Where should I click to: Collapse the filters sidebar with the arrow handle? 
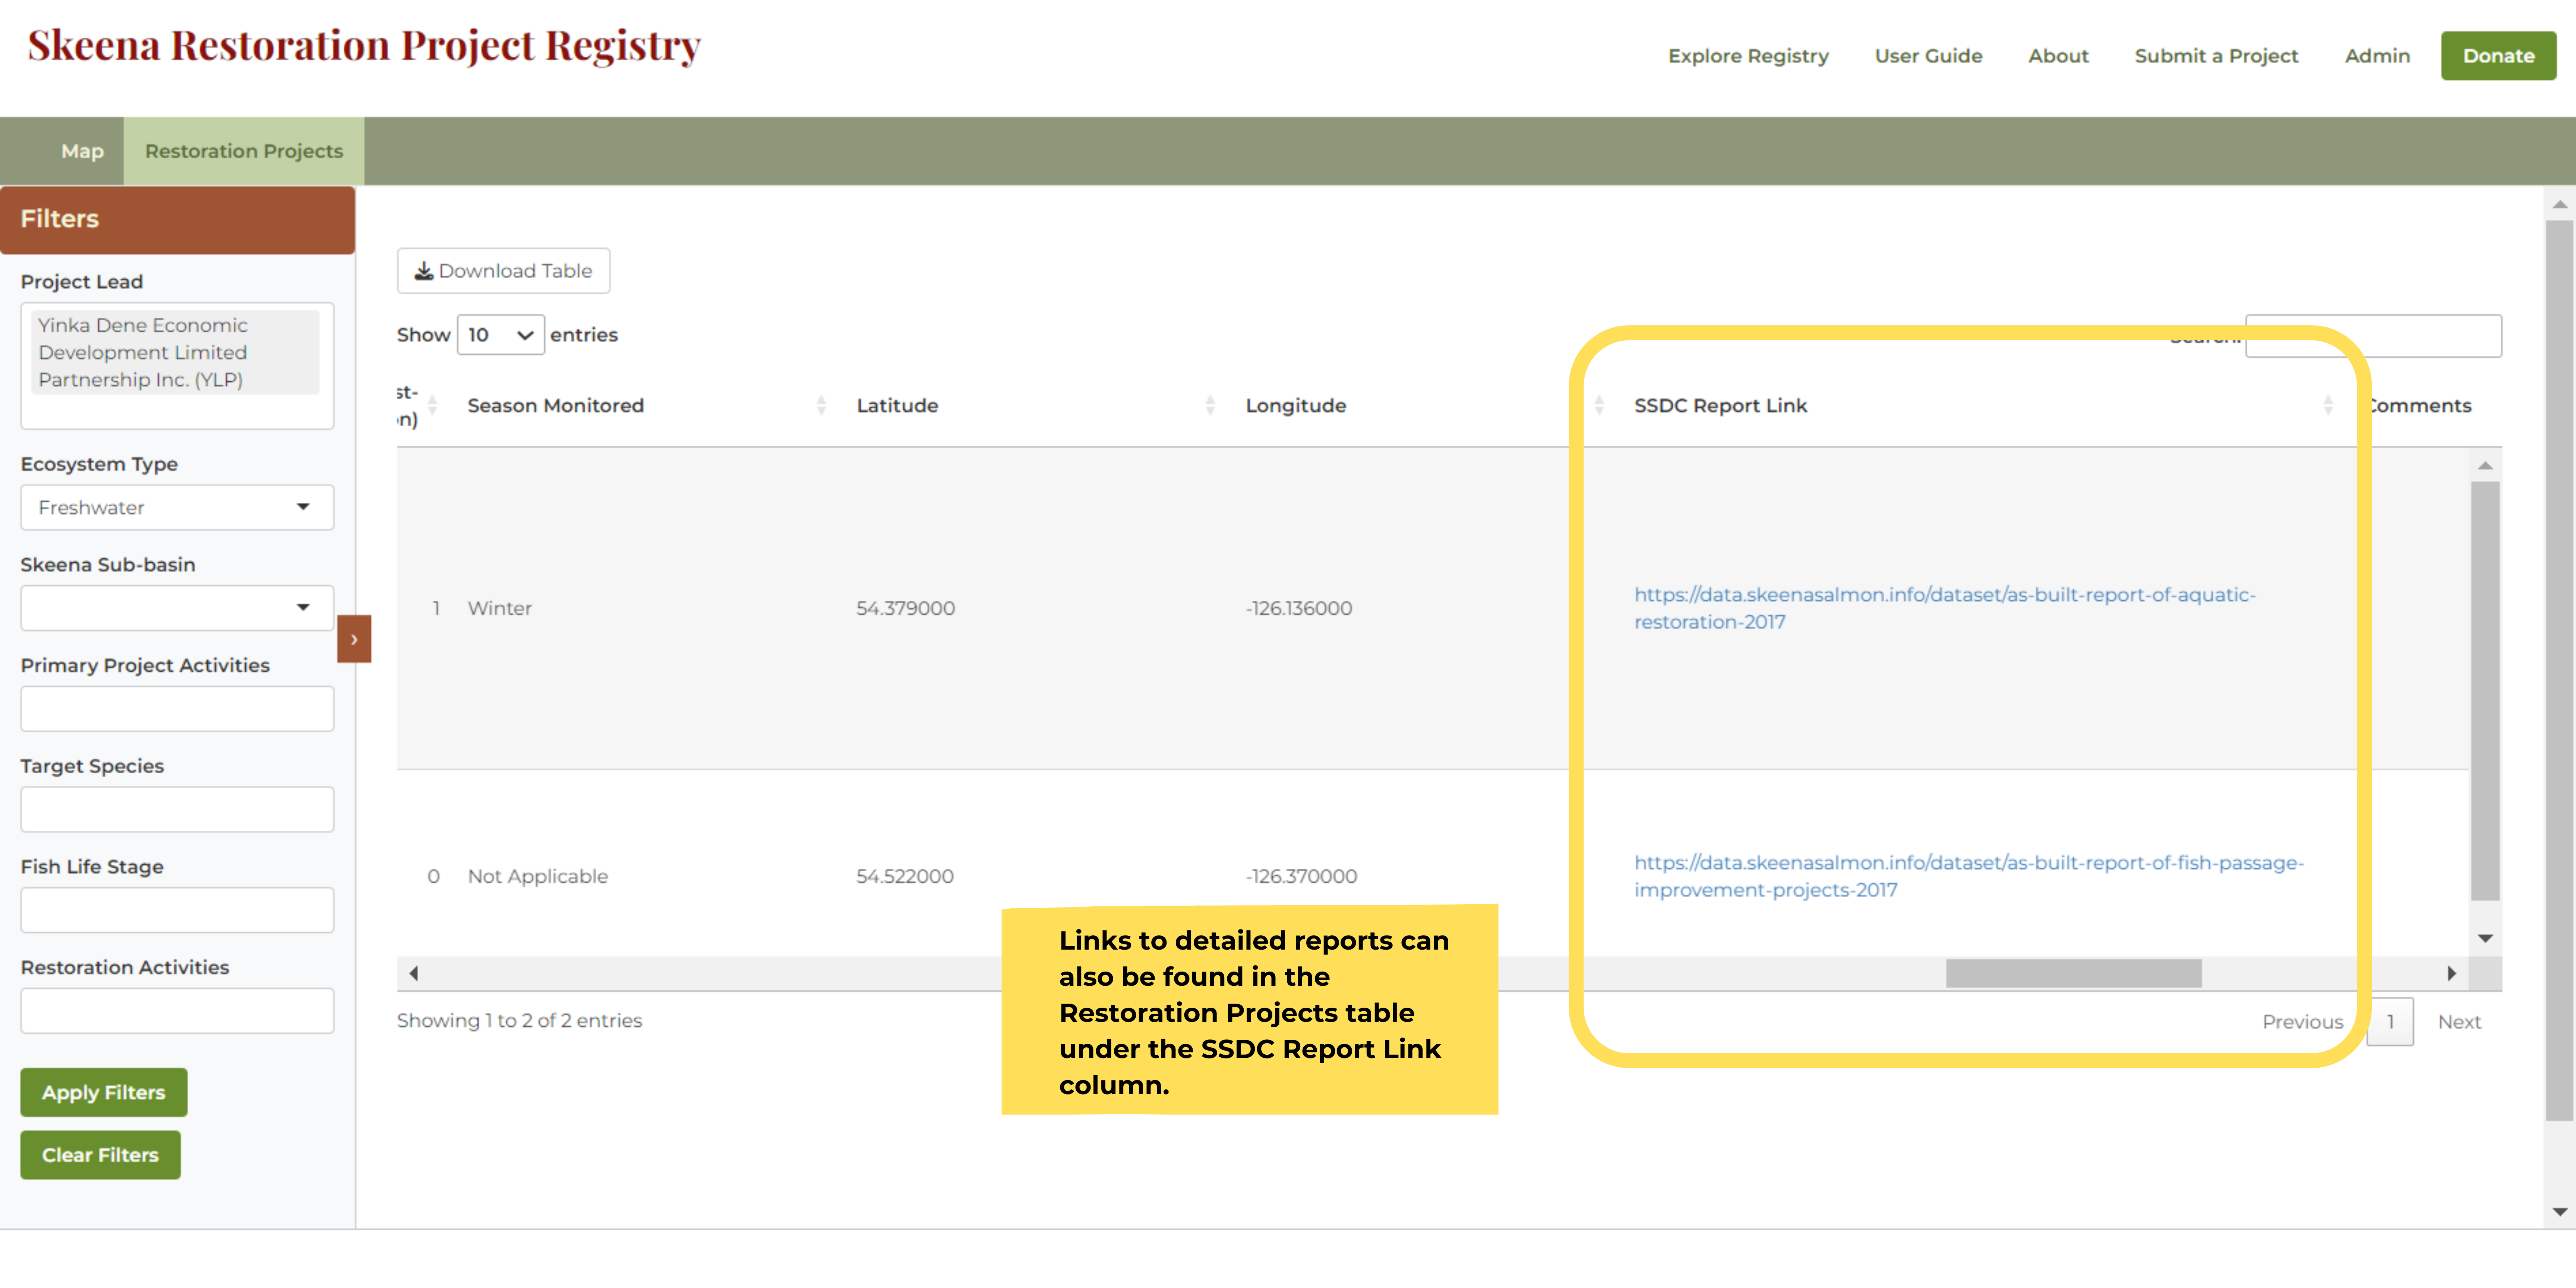(354, 639)
